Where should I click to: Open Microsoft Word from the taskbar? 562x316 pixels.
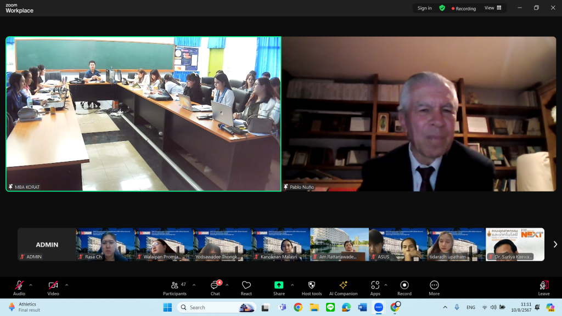pyautogui.click(x=362, y=307)
